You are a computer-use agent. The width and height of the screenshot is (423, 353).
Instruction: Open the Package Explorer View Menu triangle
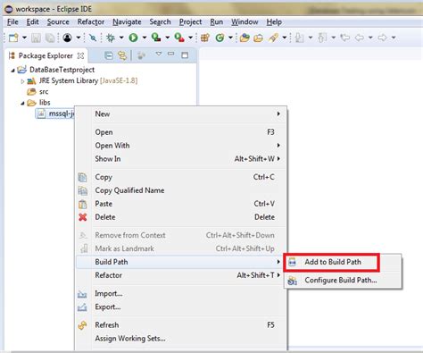tap(159, 54)
